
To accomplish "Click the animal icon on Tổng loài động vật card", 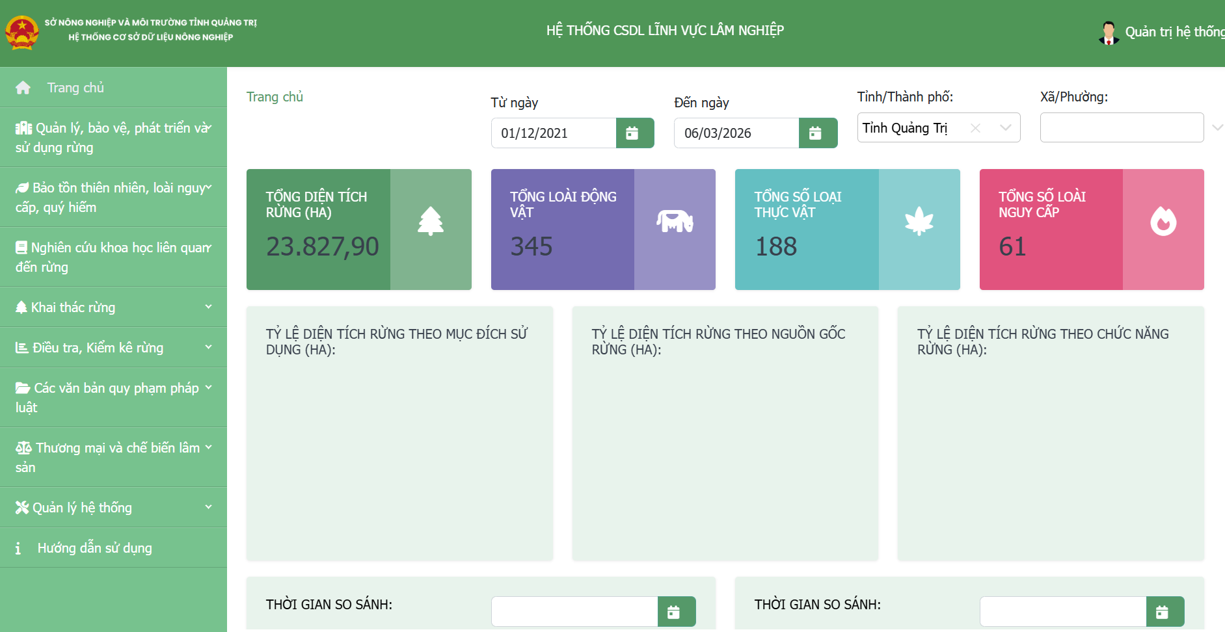I will click(x=675, y=222).
